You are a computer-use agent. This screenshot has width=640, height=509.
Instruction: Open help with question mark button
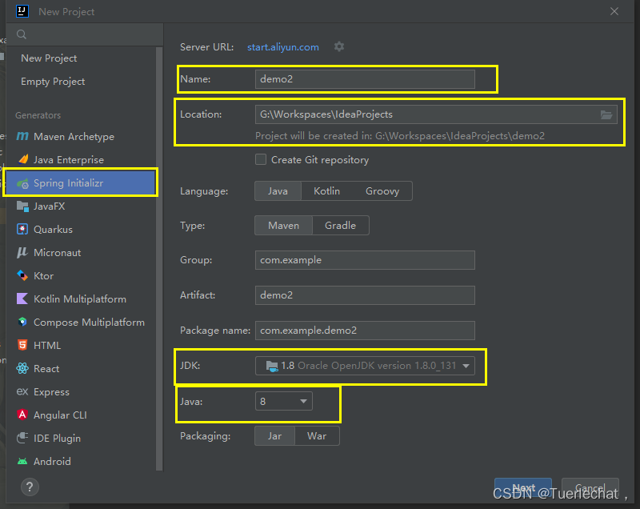click(30, 487)
